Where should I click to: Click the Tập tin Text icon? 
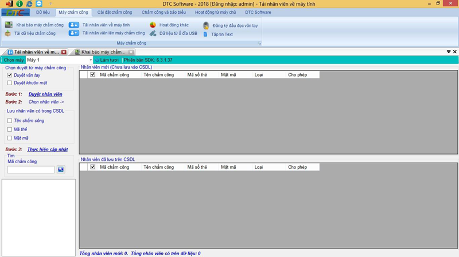coord(205,34)
